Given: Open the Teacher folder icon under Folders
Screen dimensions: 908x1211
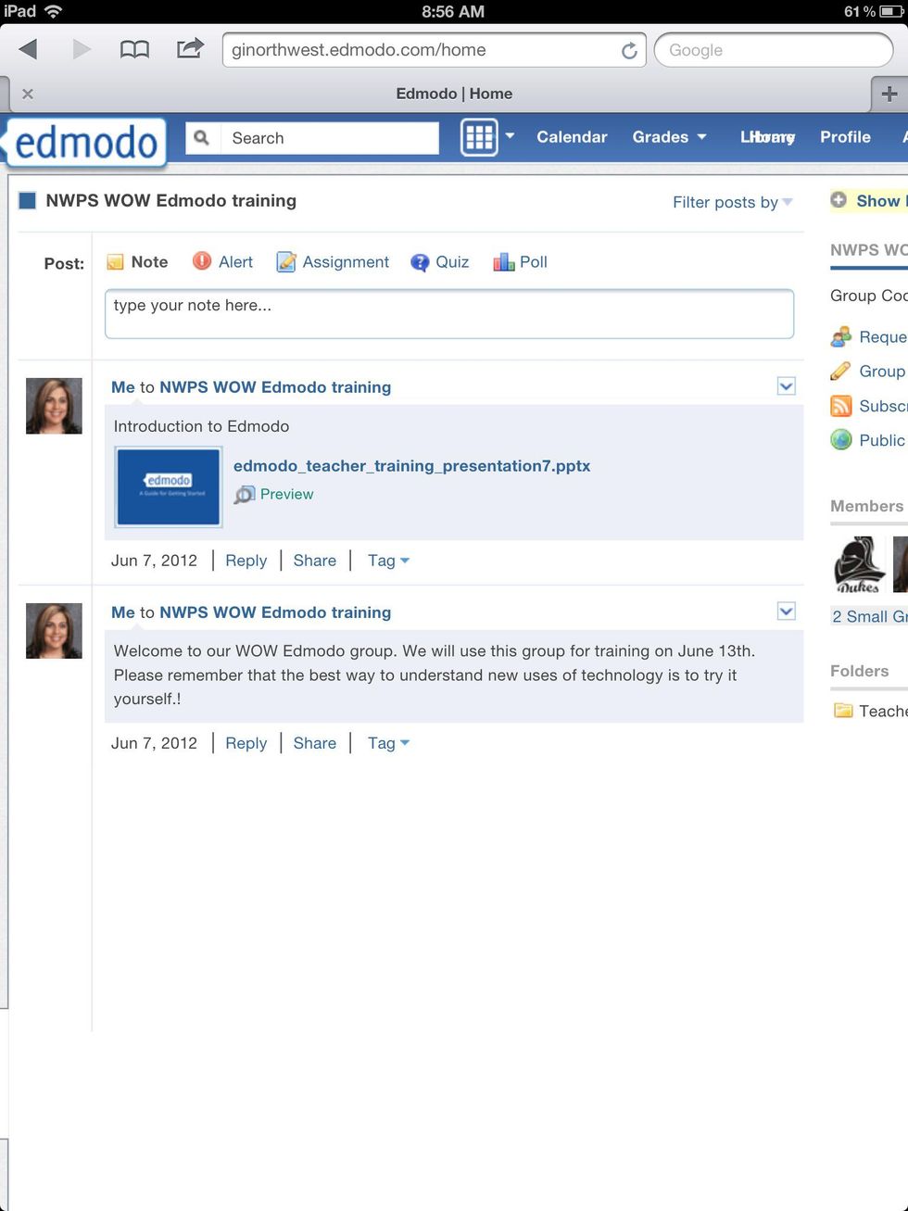Looking at the screenshot, I should pos(844,711).
